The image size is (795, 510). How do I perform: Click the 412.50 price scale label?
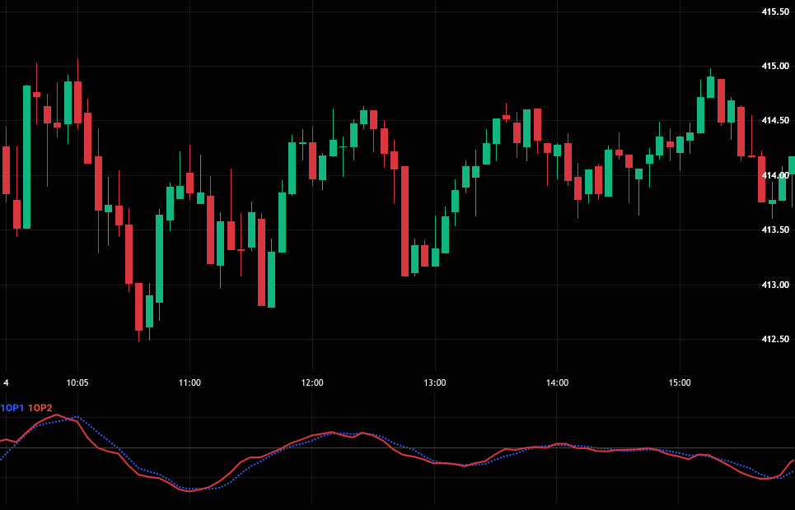[x=775, y=339]
